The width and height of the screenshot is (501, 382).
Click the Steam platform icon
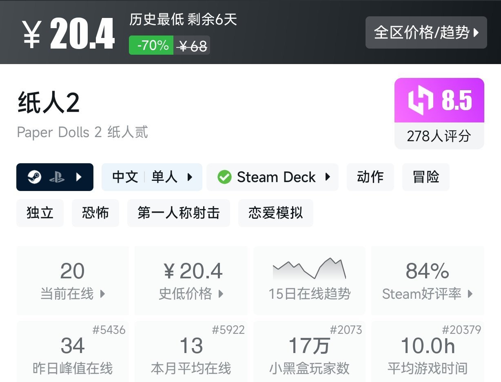(x=35, y=177)
